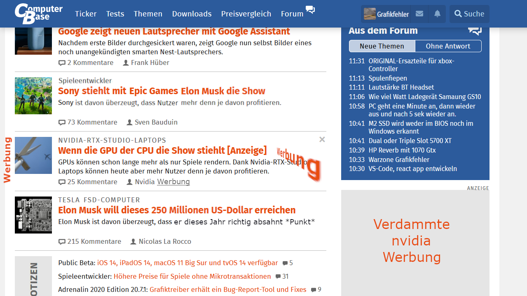Image resolution: width=527 pixels, height=296 pixels.
Task: Click the wind turbine article thumbnail
Action: tap(33, 155)
